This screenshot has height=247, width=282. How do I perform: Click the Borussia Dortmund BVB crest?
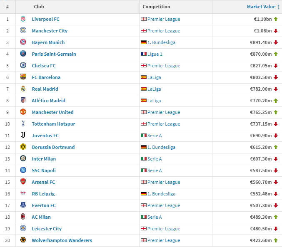[x=23, y=147]
